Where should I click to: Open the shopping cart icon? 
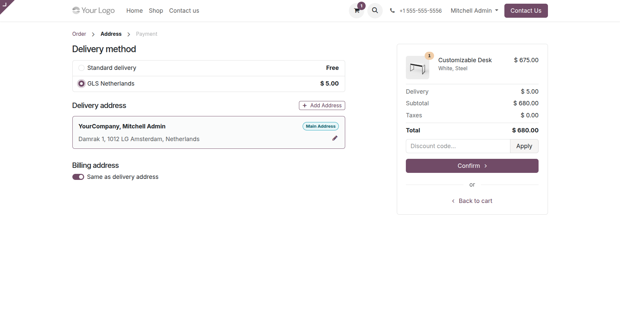point(357,11)
